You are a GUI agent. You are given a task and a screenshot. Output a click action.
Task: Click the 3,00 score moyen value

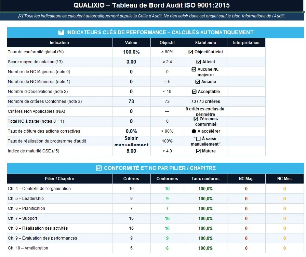(131, 62)
